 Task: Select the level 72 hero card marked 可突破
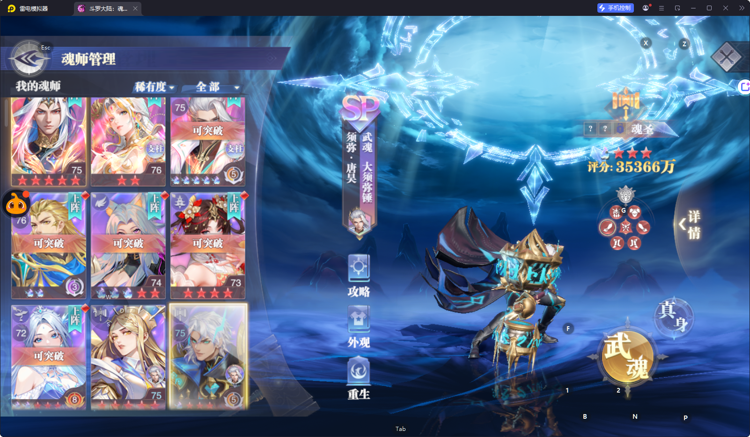(49, 358)
